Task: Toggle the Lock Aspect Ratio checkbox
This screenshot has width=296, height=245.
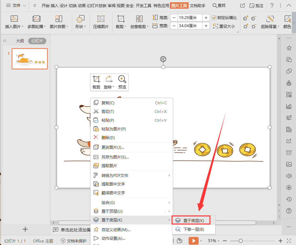Action: [214, 18]
